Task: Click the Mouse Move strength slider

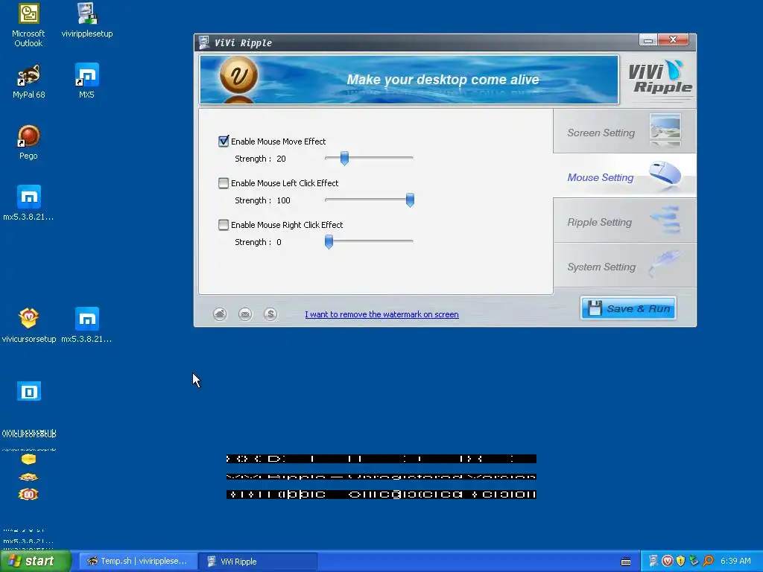Action: click(x=344, y=158)
